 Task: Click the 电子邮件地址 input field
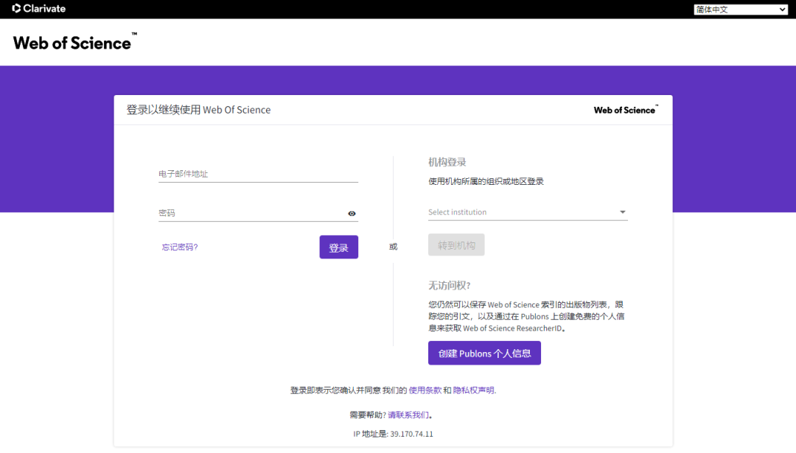(258, 173)
